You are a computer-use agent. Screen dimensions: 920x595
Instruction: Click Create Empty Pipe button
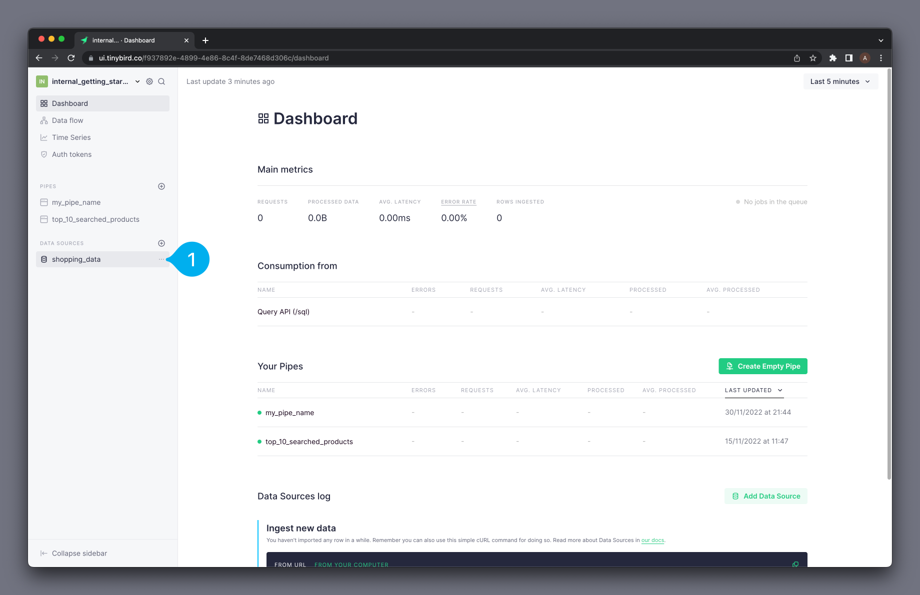763,366
